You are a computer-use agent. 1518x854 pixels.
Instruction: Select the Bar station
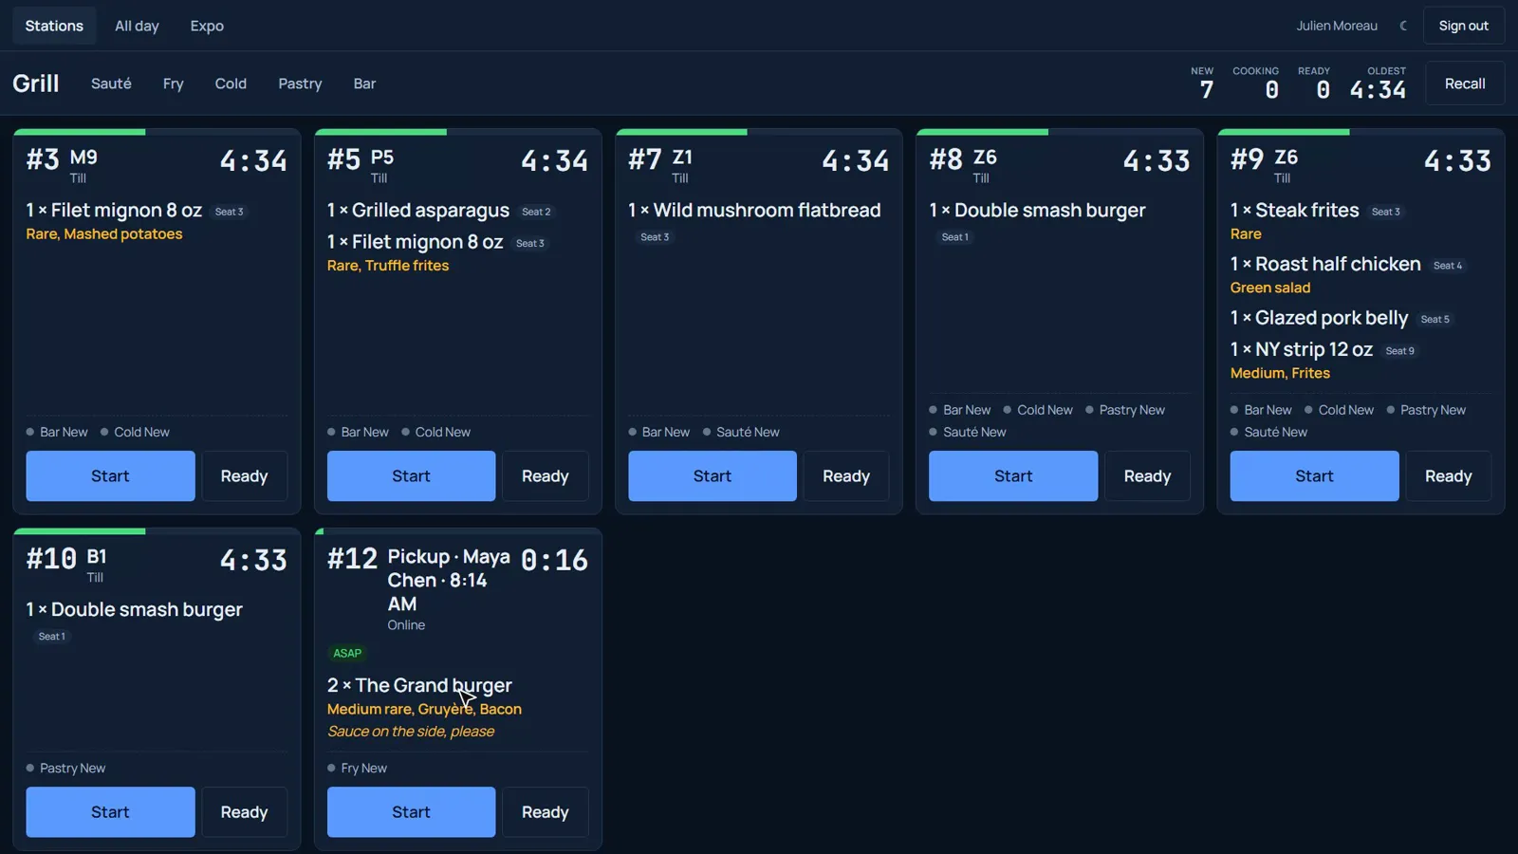point(364,84)
